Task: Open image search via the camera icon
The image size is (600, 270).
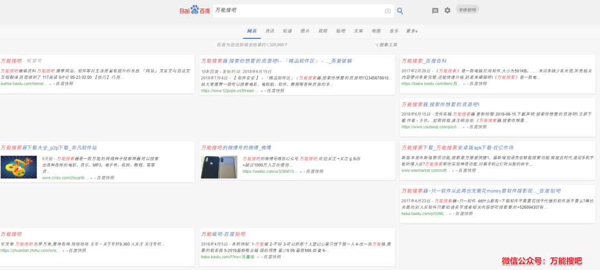Action: pos(388,11)
